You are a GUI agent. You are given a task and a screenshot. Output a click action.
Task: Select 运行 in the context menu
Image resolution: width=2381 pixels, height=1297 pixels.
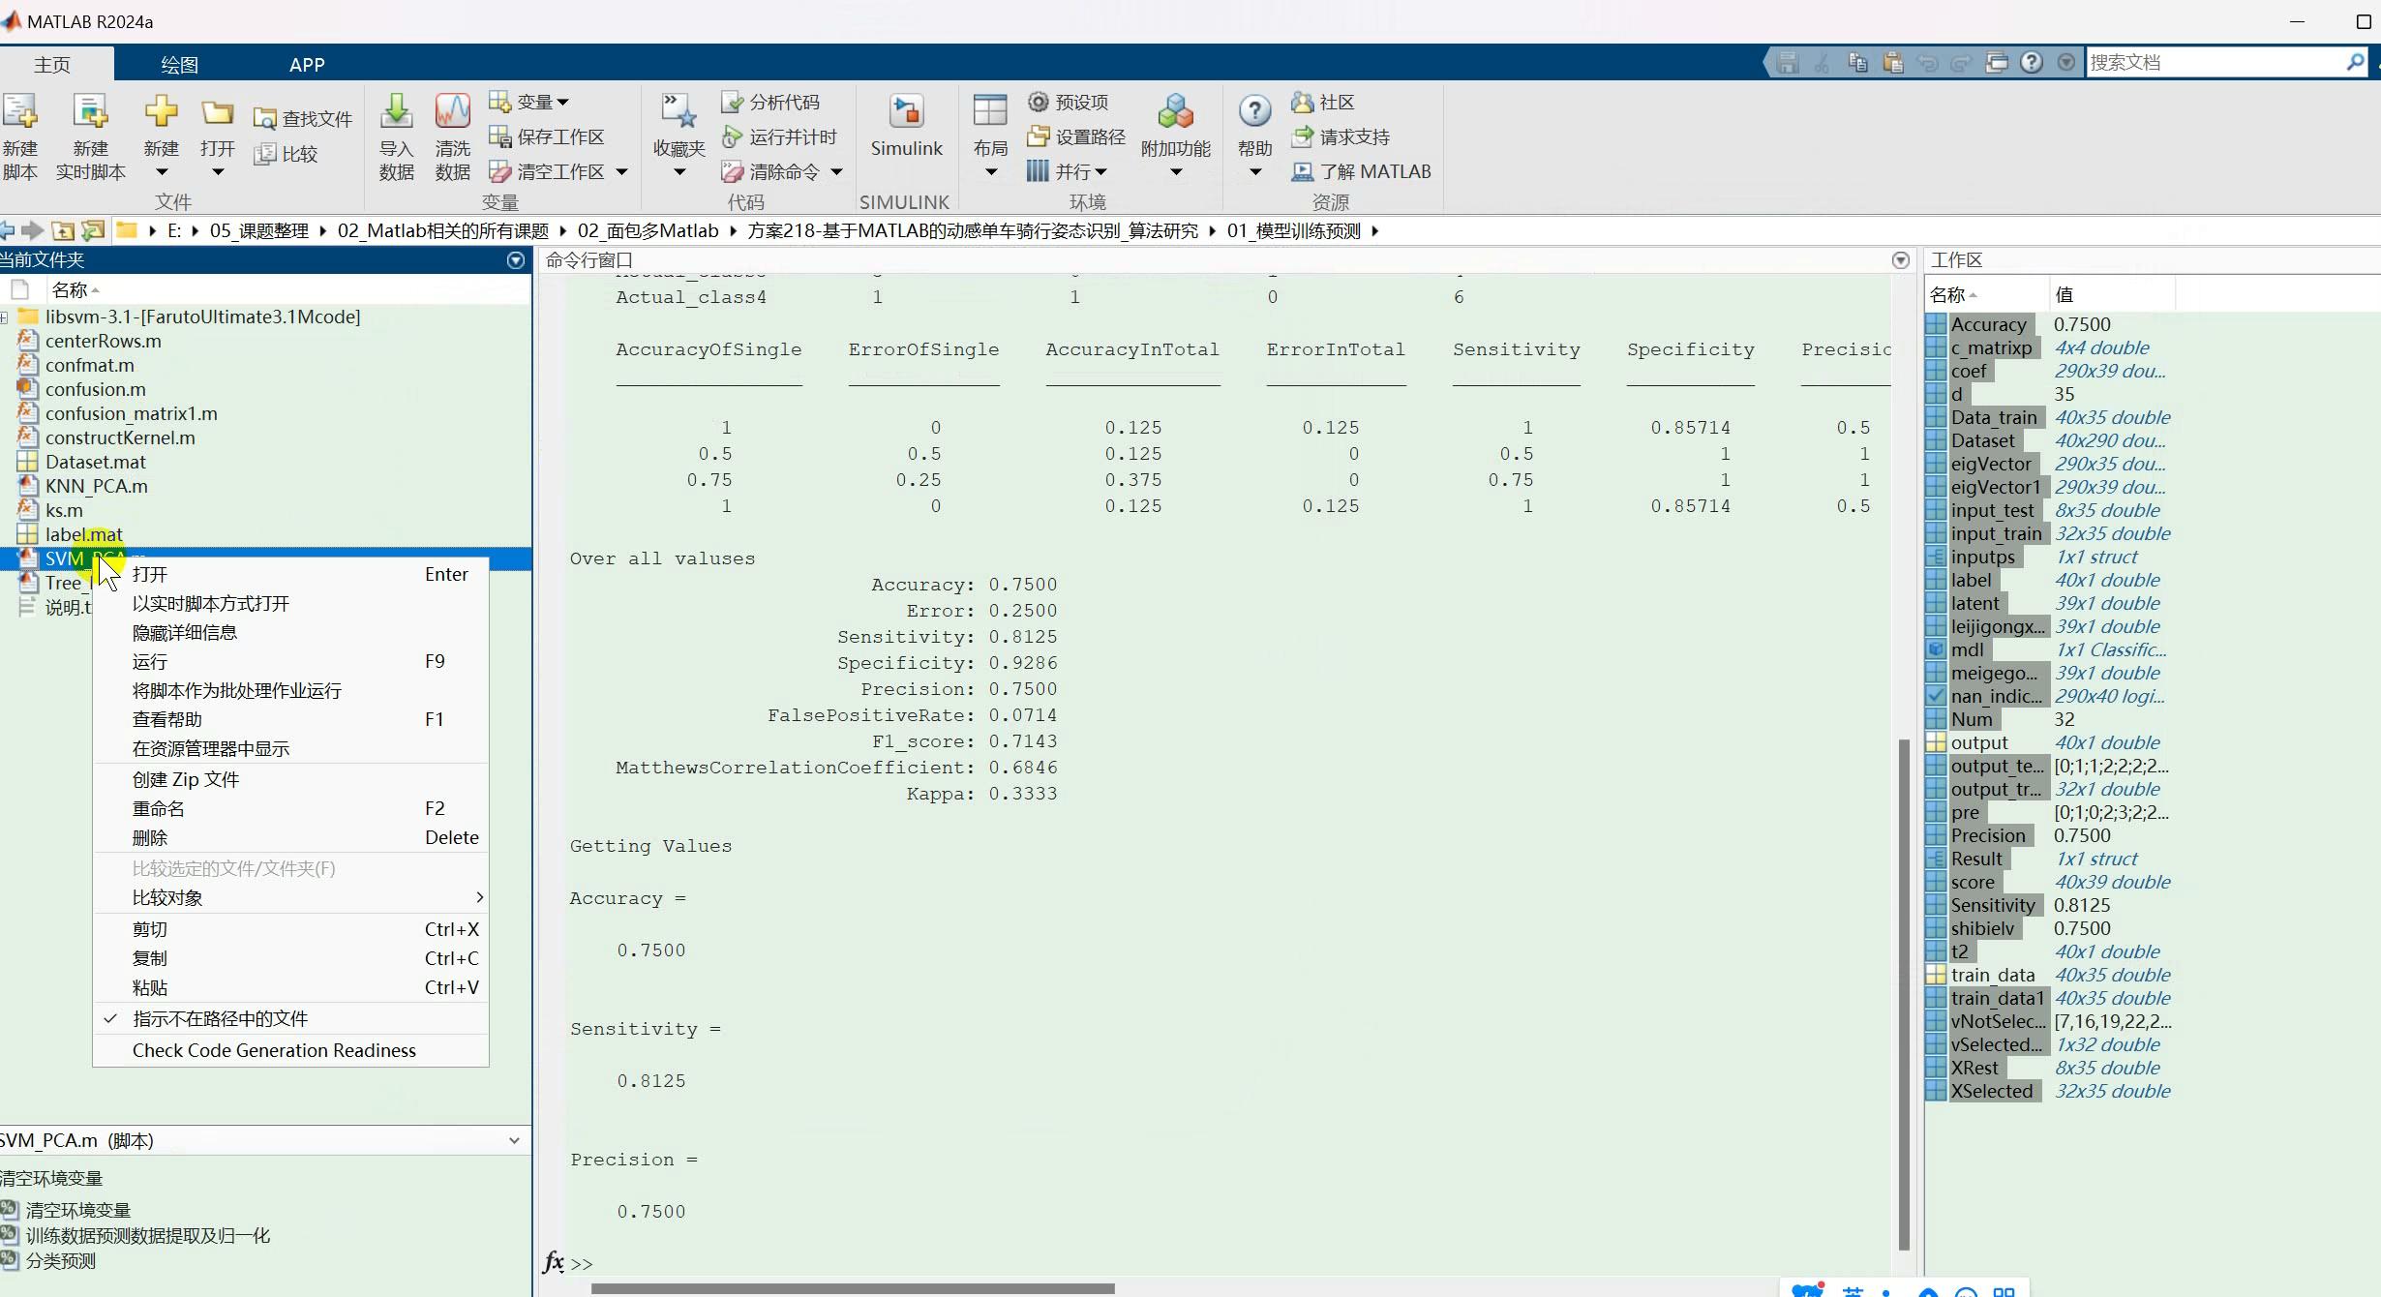pyautogui.click(x=150, y=661)
